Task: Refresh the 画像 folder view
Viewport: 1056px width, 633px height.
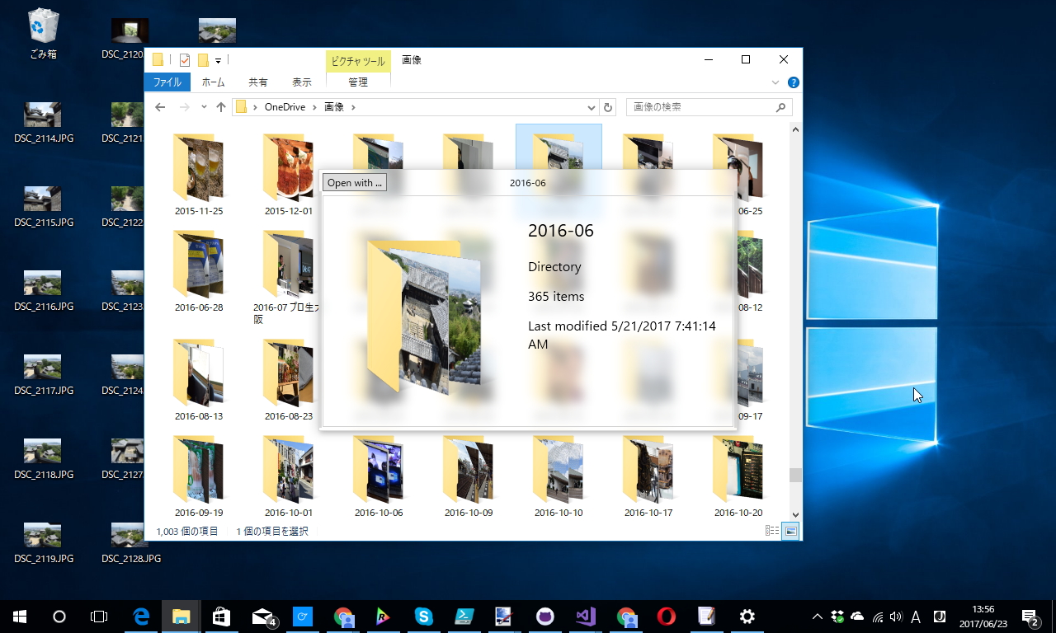Action: coord(608,107)
